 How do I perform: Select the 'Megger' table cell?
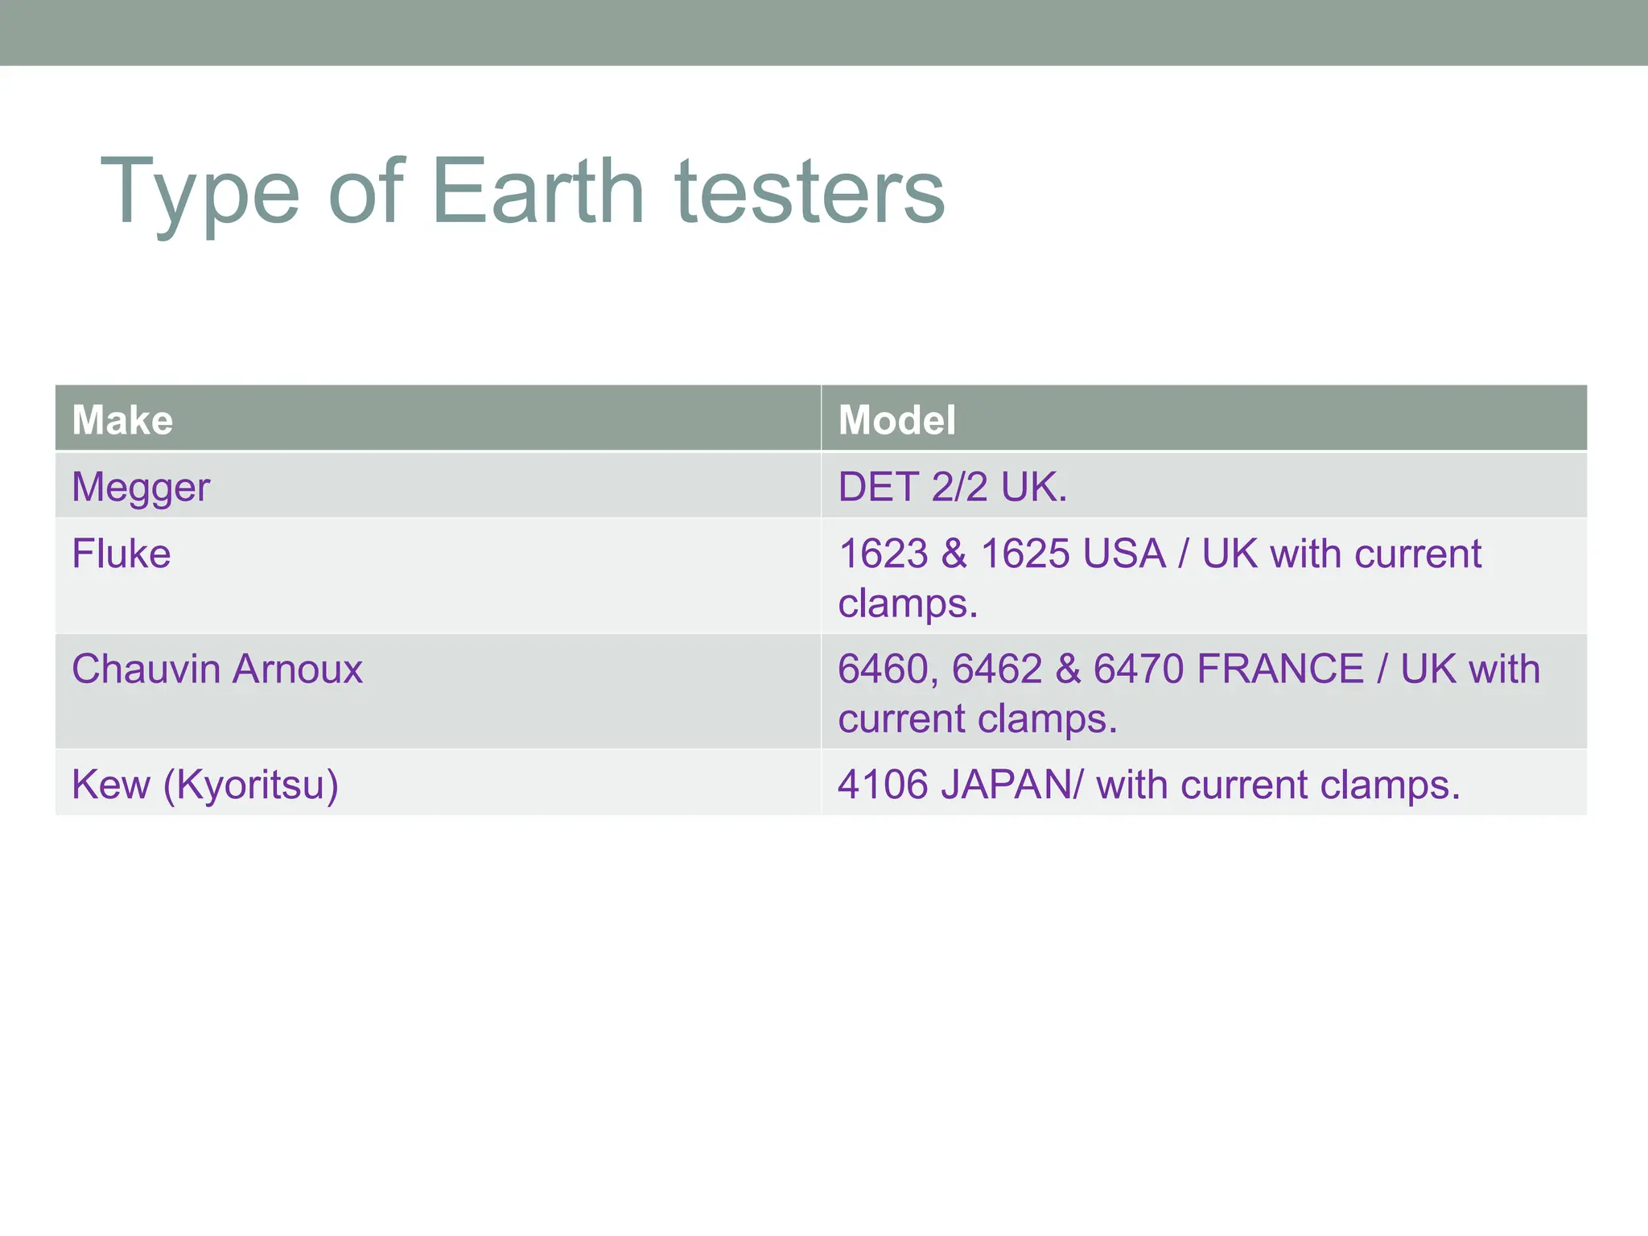coord(439,485)
